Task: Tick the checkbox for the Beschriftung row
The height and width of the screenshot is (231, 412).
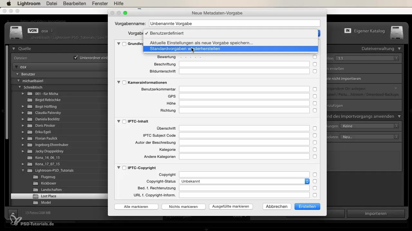Action: click(x=315, y=64)
